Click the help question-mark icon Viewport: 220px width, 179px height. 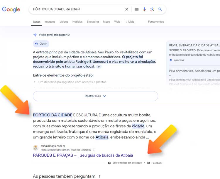109,163
